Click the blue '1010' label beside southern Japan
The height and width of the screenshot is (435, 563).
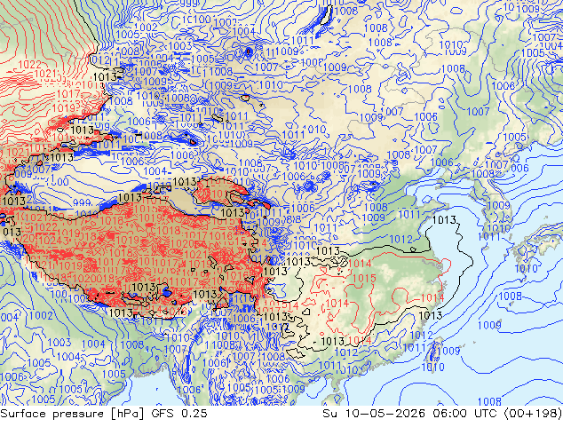[x=526, y=268]
